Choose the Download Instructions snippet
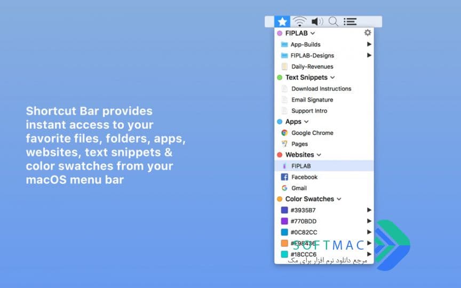The image size is (461, 288). click(x=324, y=89)
